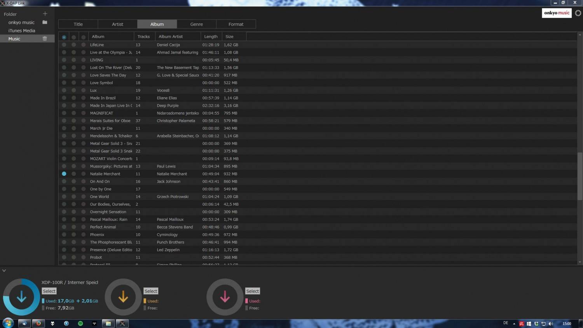
Task: Open the Windows Start menu
Action: tap(8, 323)
